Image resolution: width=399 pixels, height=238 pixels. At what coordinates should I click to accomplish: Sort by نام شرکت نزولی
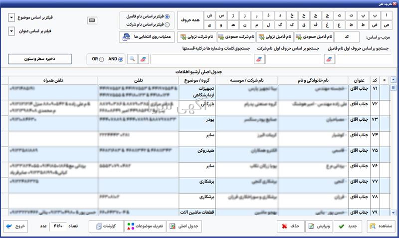click(197, 37)
